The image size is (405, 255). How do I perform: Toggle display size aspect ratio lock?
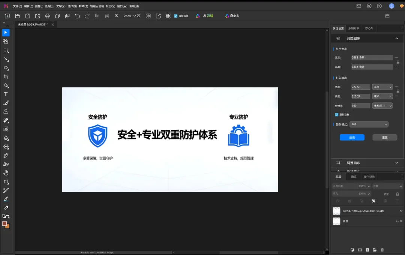point(398,62)
